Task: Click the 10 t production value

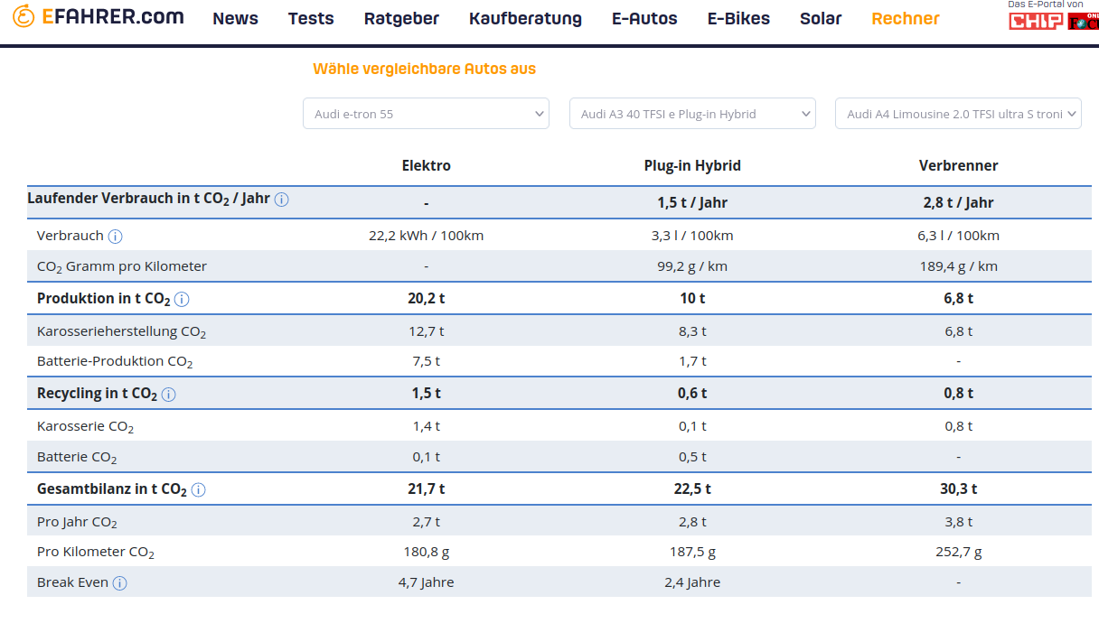Action: 692,298
